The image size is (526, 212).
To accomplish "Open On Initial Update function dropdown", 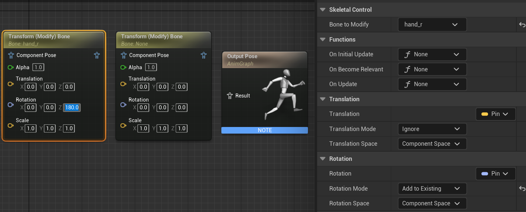I will (432, 54).
